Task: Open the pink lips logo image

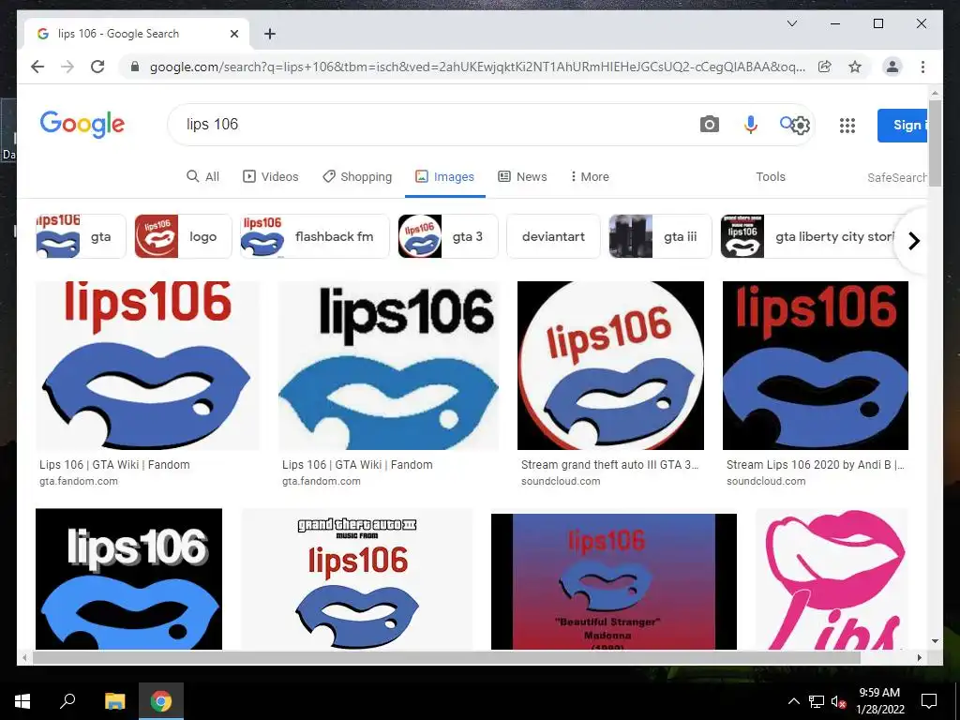Action: pos(832,578)
